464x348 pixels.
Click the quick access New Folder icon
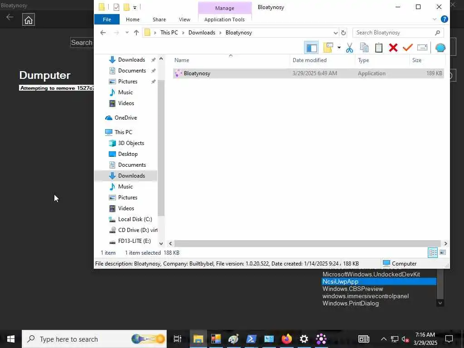point(127,7)
